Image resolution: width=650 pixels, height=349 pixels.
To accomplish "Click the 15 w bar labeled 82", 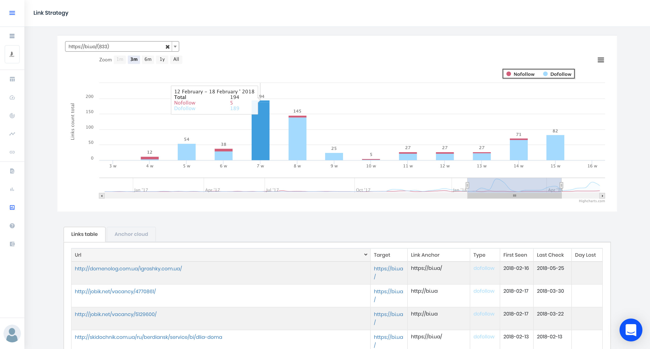I will [555, 148].
